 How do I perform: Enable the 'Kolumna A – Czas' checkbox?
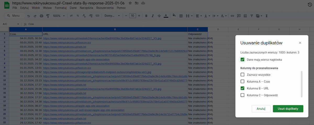(x=242, y=81)
